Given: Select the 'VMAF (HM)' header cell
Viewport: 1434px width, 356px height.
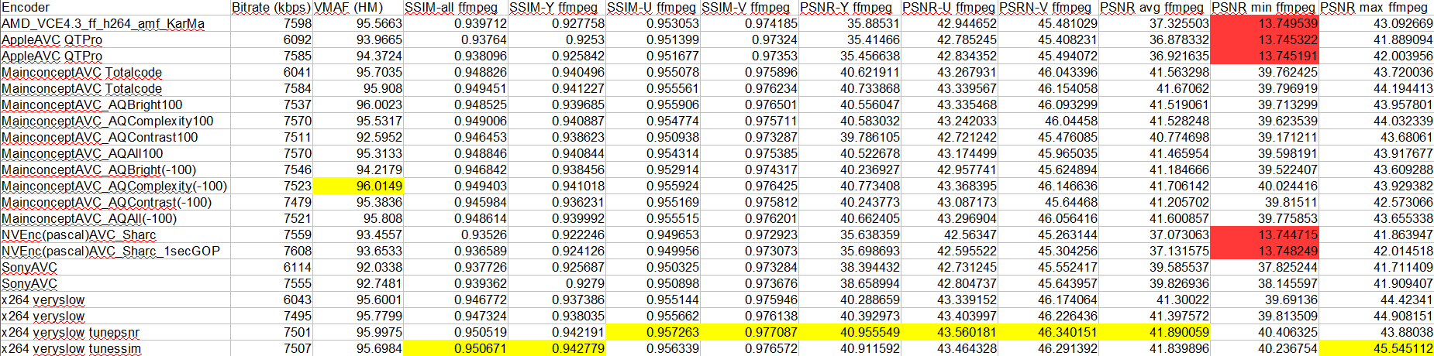Looking at the screenshot, I should coord(358,8).
